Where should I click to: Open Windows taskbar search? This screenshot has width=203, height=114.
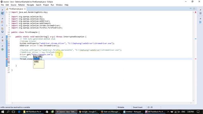coord(8,112)
